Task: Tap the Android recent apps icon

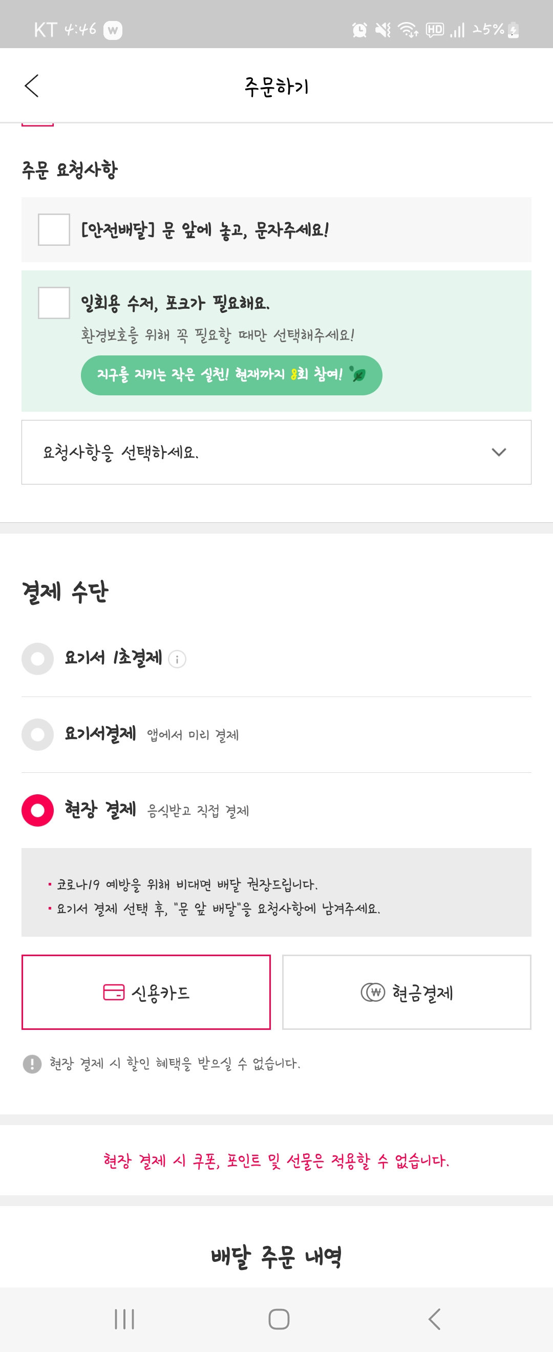Action: tap(124, 1318)
